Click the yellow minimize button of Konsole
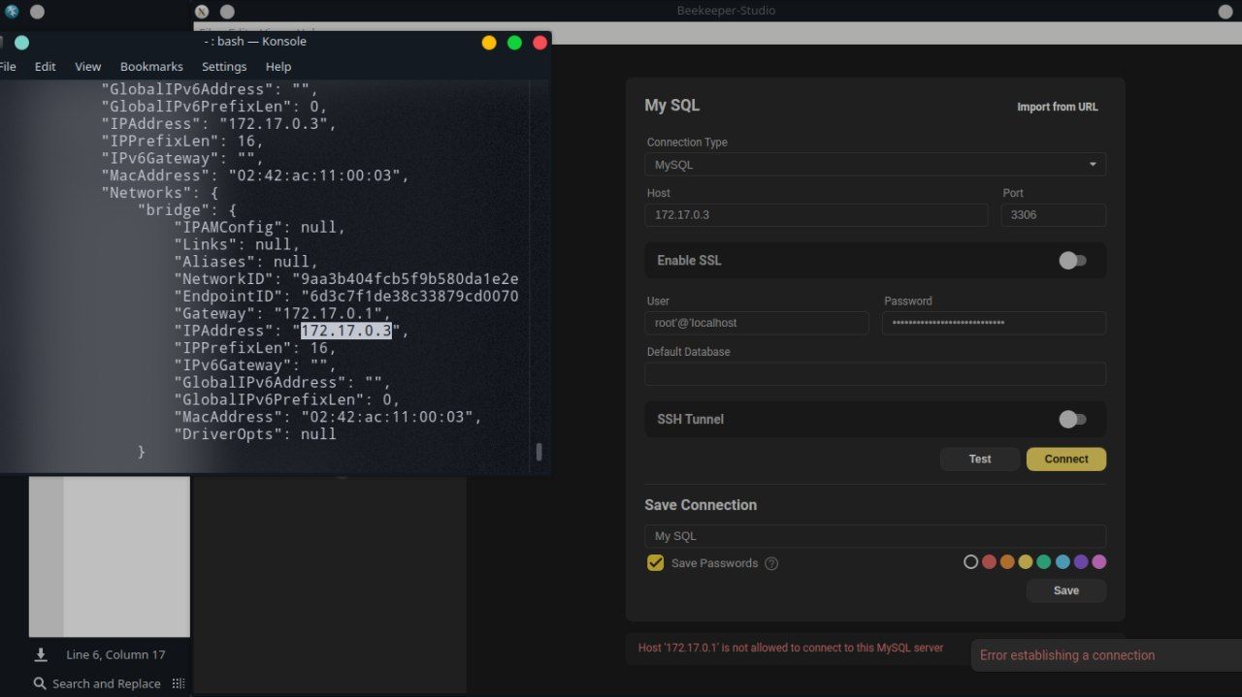This screenshot has height=697, width=1242. [x=489, y=43]
